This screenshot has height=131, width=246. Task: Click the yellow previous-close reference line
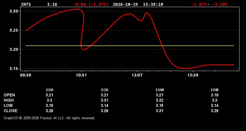[130, 46]
